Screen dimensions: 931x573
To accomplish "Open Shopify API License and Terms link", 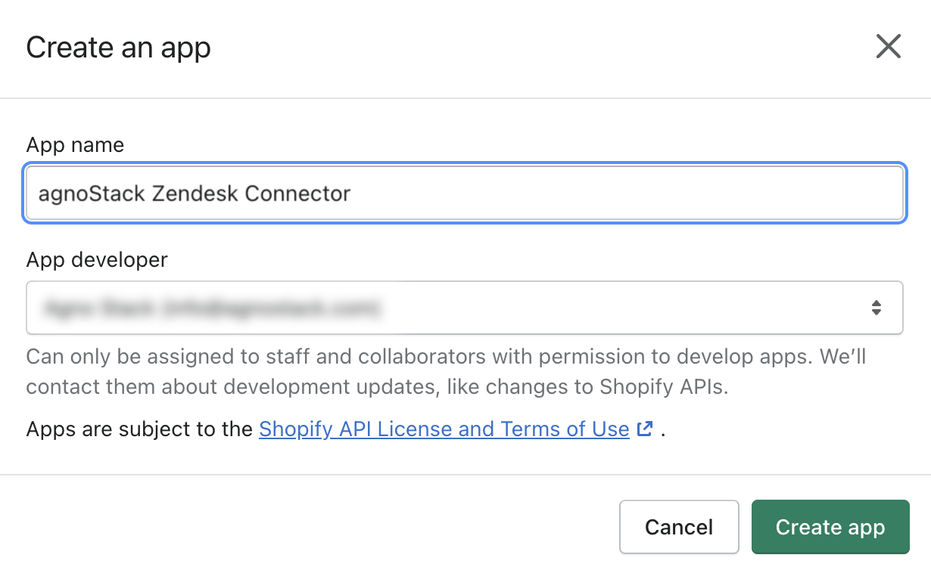I will [x=444, y=429].
